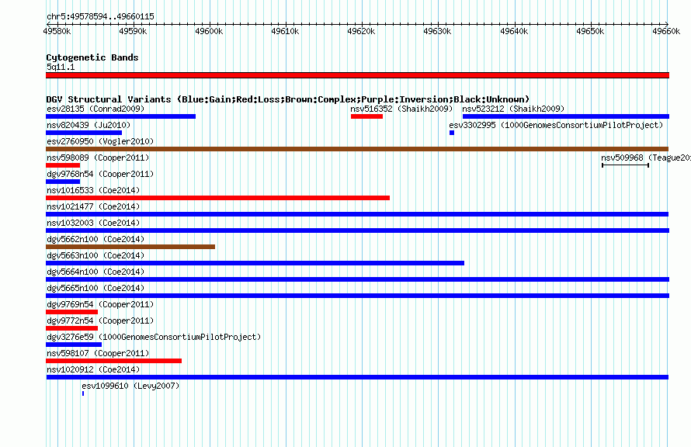Click the nsv598089 (Cooper2011) label
Image resolution: width=691 pixels, height=447 pixels.
click(x=98, y=158)
